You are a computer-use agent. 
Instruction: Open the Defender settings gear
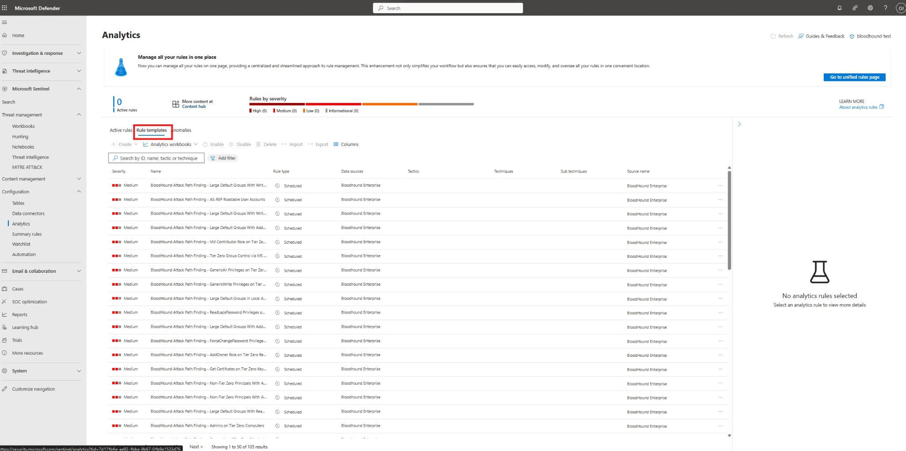(x=870, y=8)
